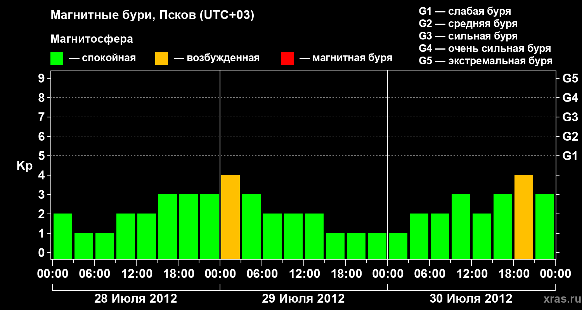Click the "G4 — очень сильная буря" line

485,48
